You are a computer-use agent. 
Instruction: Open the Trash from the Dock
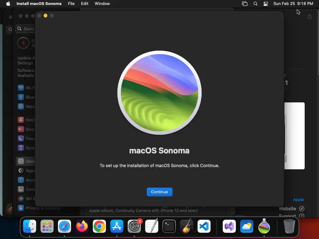click(x=289, y=226)
